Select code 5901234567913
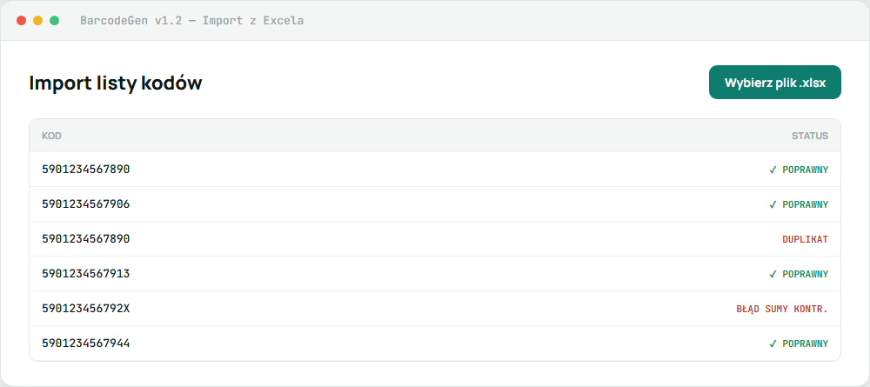This screenshot has height=387, width=870. click(x=86, y=274)
